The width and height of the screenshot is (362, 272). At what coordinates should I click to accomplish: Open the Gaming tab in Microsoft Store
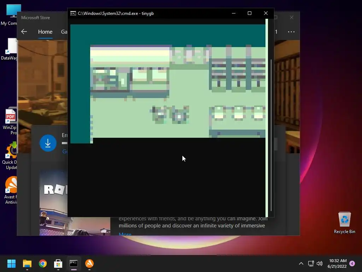pyautogui.click(x=64, y=32)
